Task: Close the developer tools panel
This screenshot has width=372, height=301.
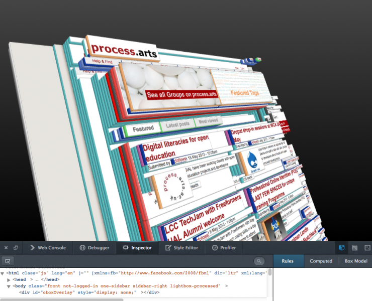Action: tap(6, 248)
